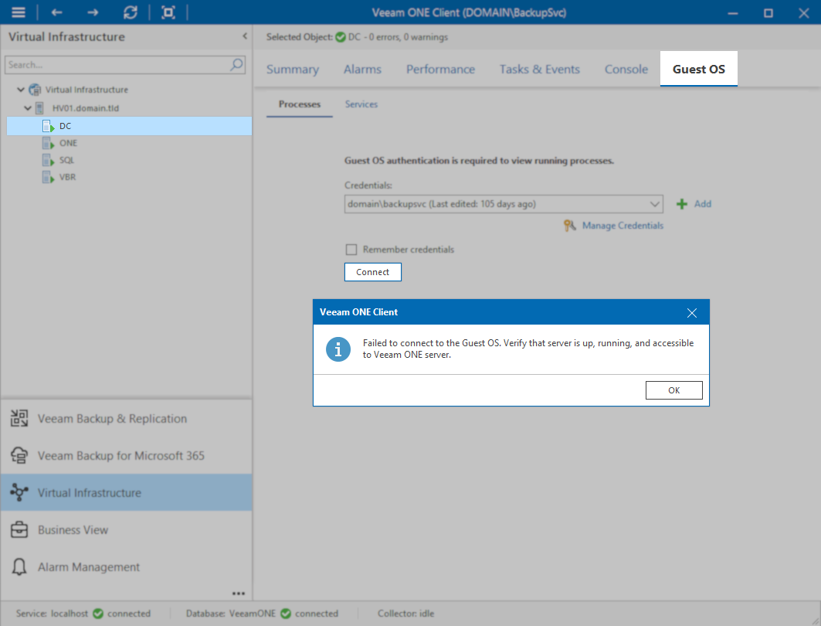Collapse the Virtual Infrastructure pane arrow

tap(245, 36)
